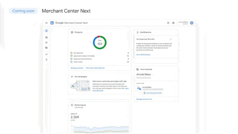The width and height of the screenshot is (238, 134).
Task: Open the Ads megaphone icon in sidebar
Action: pyautogui.click(x=47, y=42)
